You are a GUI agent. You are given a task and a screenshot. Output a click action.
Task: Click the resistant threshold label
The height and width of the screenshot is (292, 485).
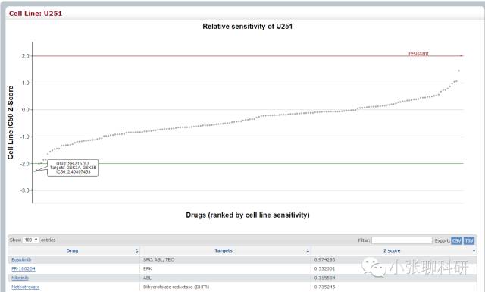coord(418,54)
